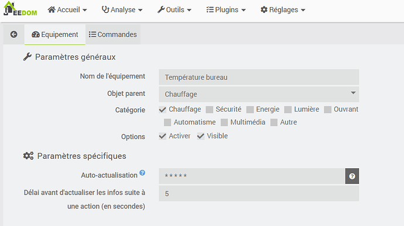Click the help icon beside Auto-actualisation field
Viewport: 404px width, 226px height.
[352, 176]
